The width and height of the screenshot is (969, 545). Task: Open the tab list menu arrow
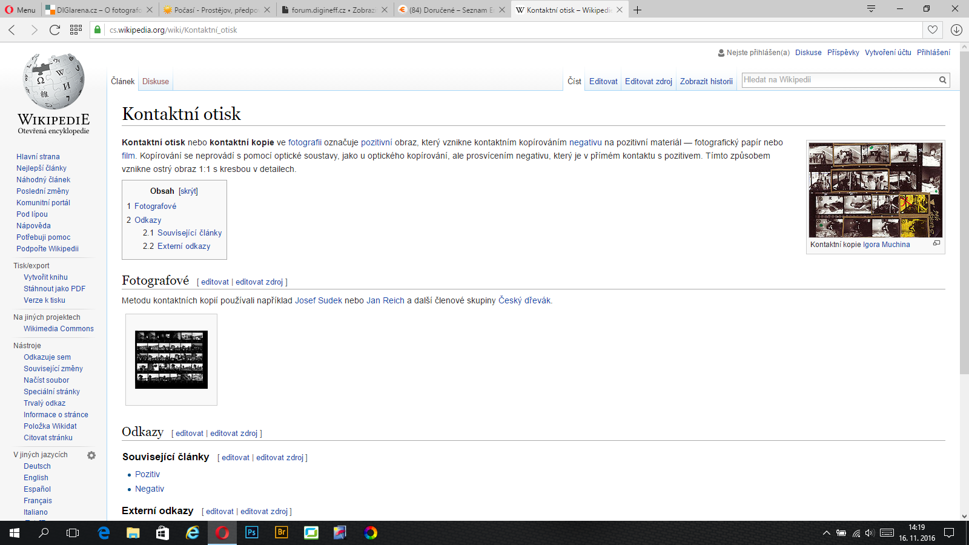871,8
